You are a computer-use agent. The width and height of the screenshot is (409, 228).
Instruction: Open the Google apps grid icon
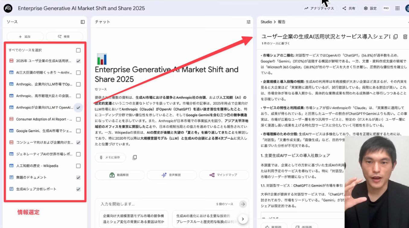tap(398, 8)
